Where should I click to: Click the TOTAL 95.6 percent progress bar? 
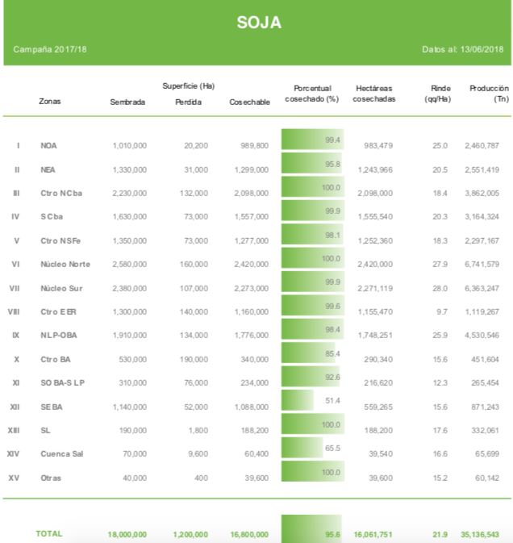pos(311,531)
